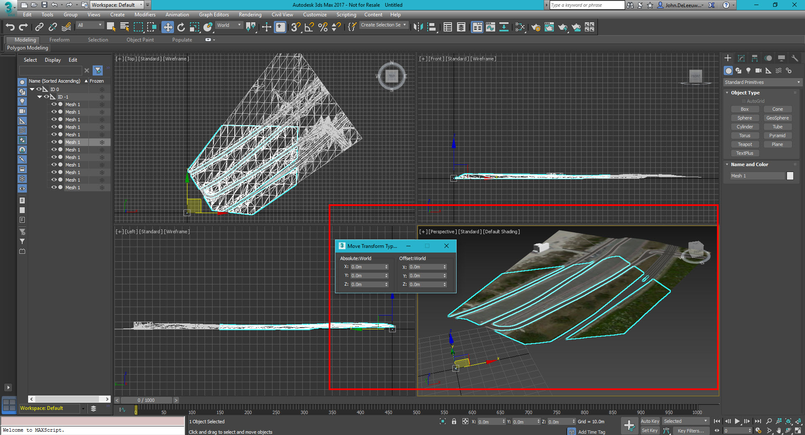Collapse the ID 0 tree node
Screen dimensions: 805x435
(x=32, y=89)
